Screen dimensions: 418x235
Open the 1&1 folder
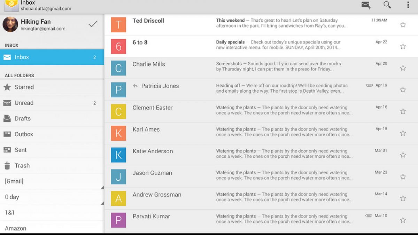pos(52,213)
